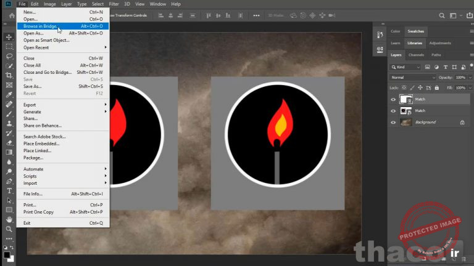This screenshot has width=474, height=266.
Task: Open the blend mode Normal dropdown
Action: point(412,78)
